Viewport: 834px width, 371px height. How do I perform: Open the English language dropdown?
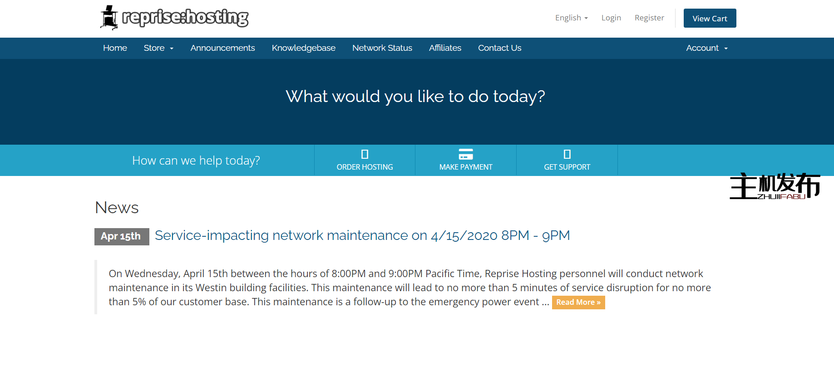click(571, 18)
